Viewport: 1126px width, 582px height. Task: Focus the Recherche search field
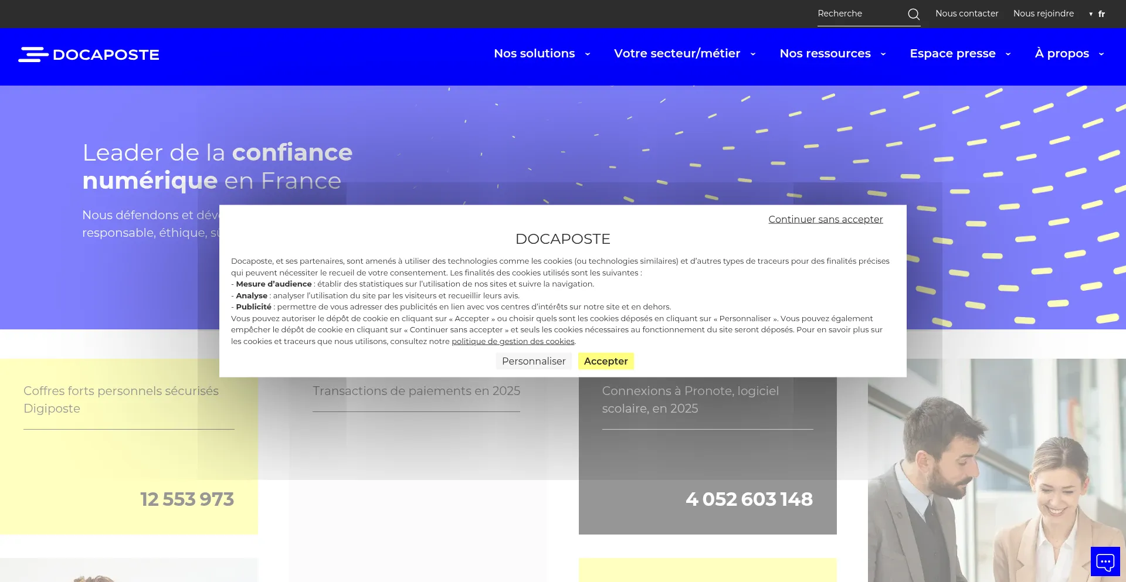coord(859,13)
